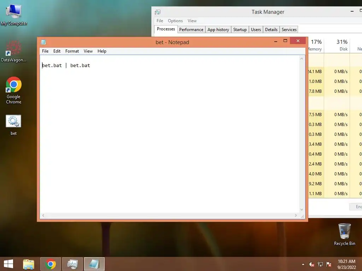The height and width of the screenshot is (271, 362).
Task: Open the Notepad Format menu
Action: 72,51
